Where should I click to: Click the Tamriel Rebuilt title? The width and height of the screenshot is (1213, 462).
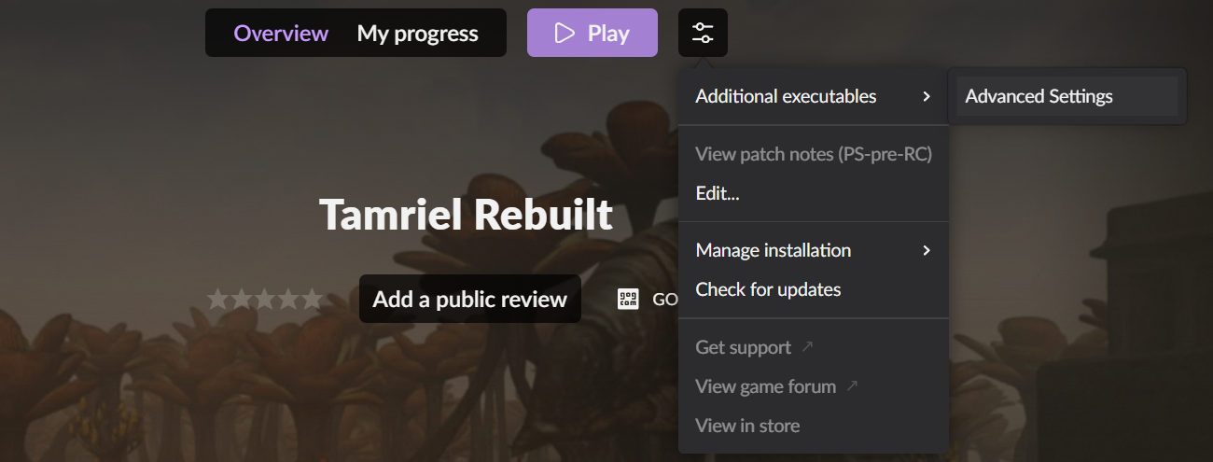[466, 215]
